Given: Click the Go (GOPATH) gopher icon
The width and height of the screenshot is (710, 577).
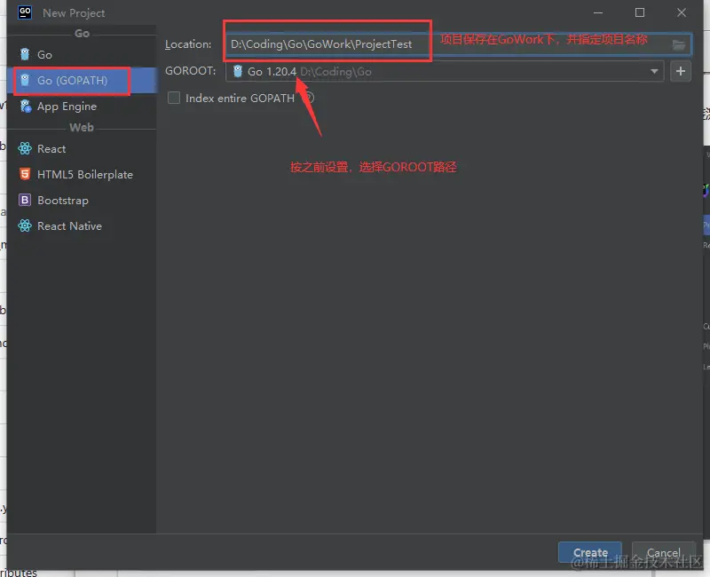Looking at the screenshot, I should (25, 80).
